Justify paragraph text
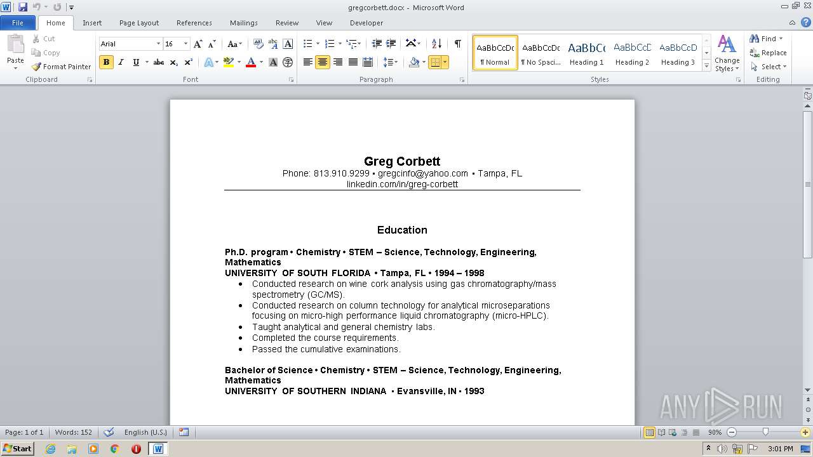 tap(353, 62)
